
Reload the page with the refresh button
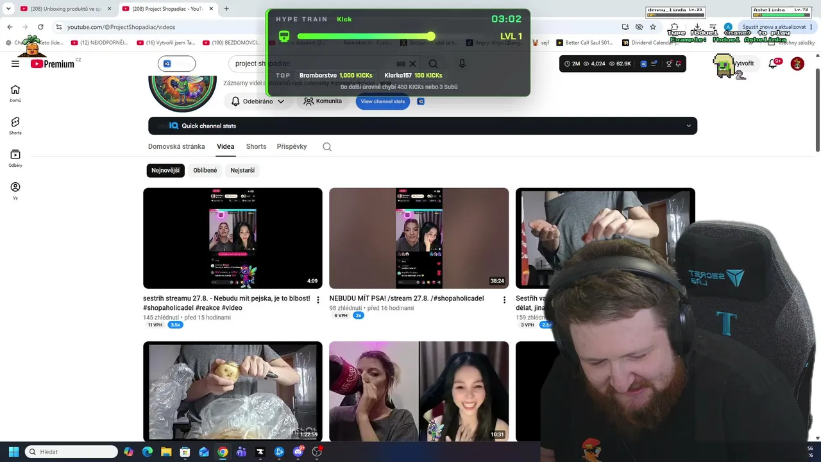click(x=40, y=27)
